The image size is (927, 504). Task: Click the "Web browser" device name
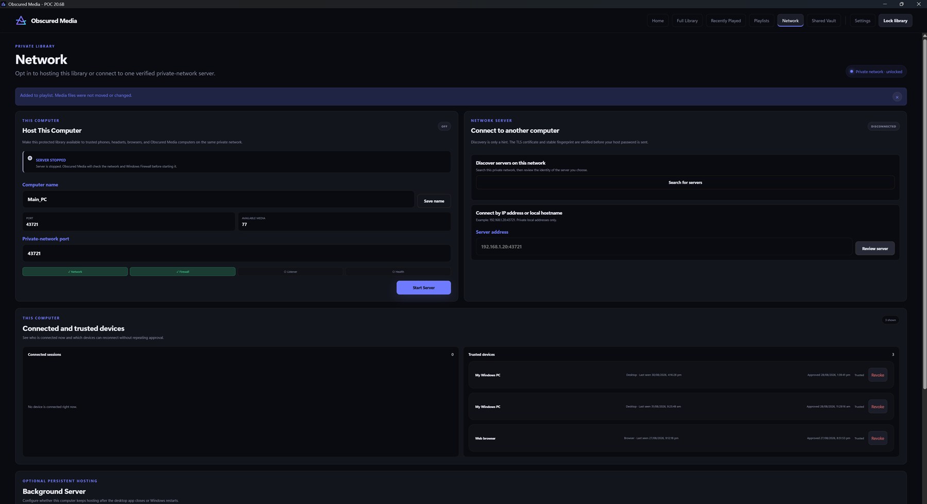pos(485,438)
